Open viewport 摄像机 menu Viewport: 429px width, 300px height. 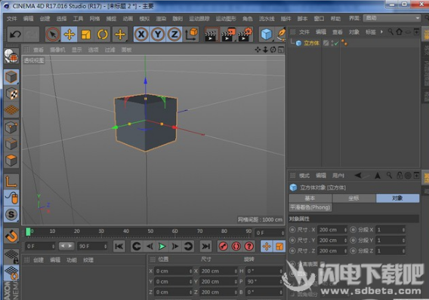pos(57,50)
